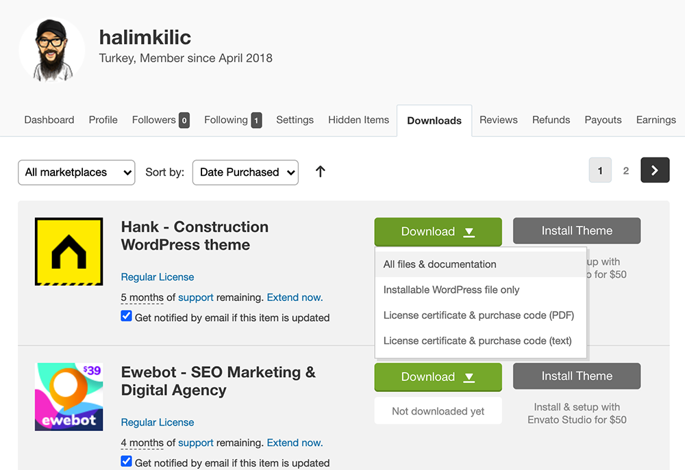Click the halimkilic profile avatar
The height and width of the screenshot is (470, 685).
click(52, 50)
